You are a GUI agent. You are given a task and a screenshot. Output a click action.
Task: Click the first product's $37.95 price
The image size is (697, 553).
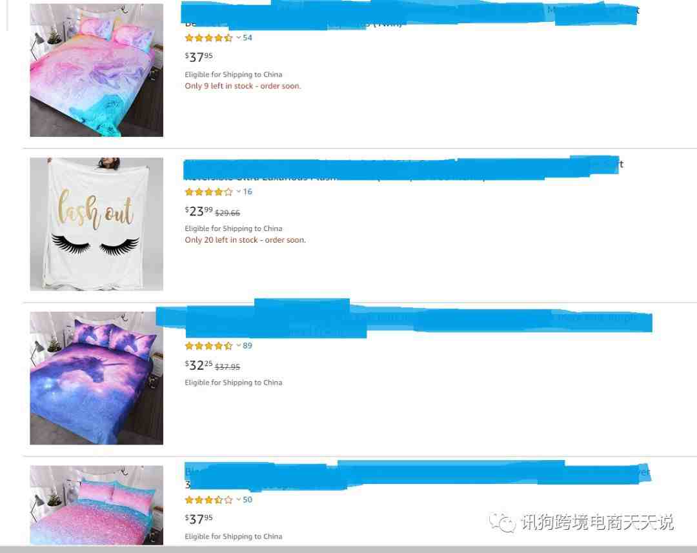pos(199,57)
